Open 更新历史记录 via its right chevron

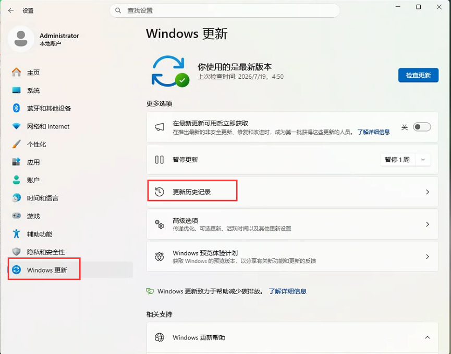click(428, 192)
